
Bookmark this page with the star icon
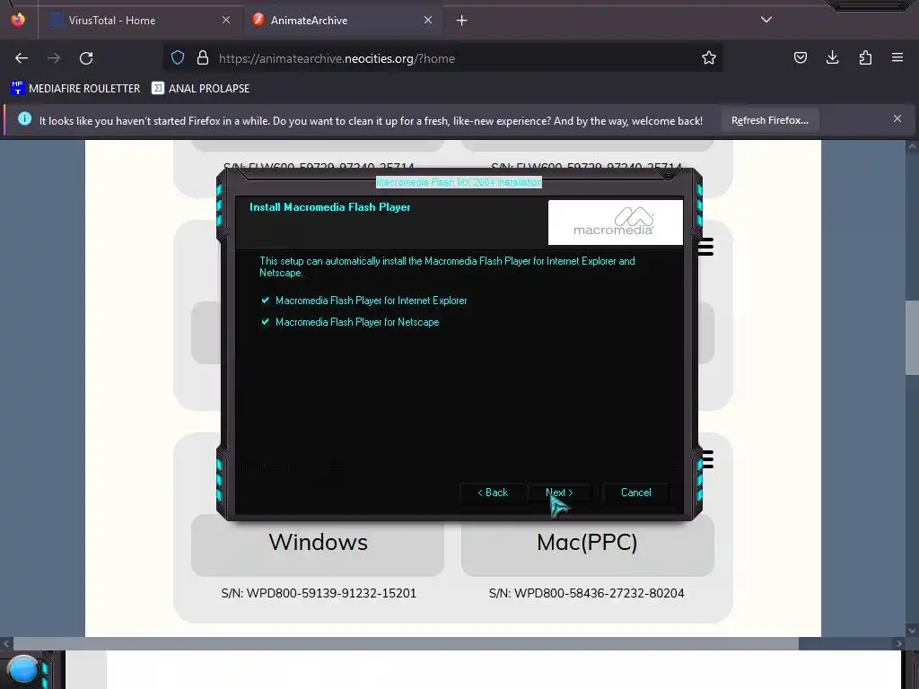coord(709,57)
